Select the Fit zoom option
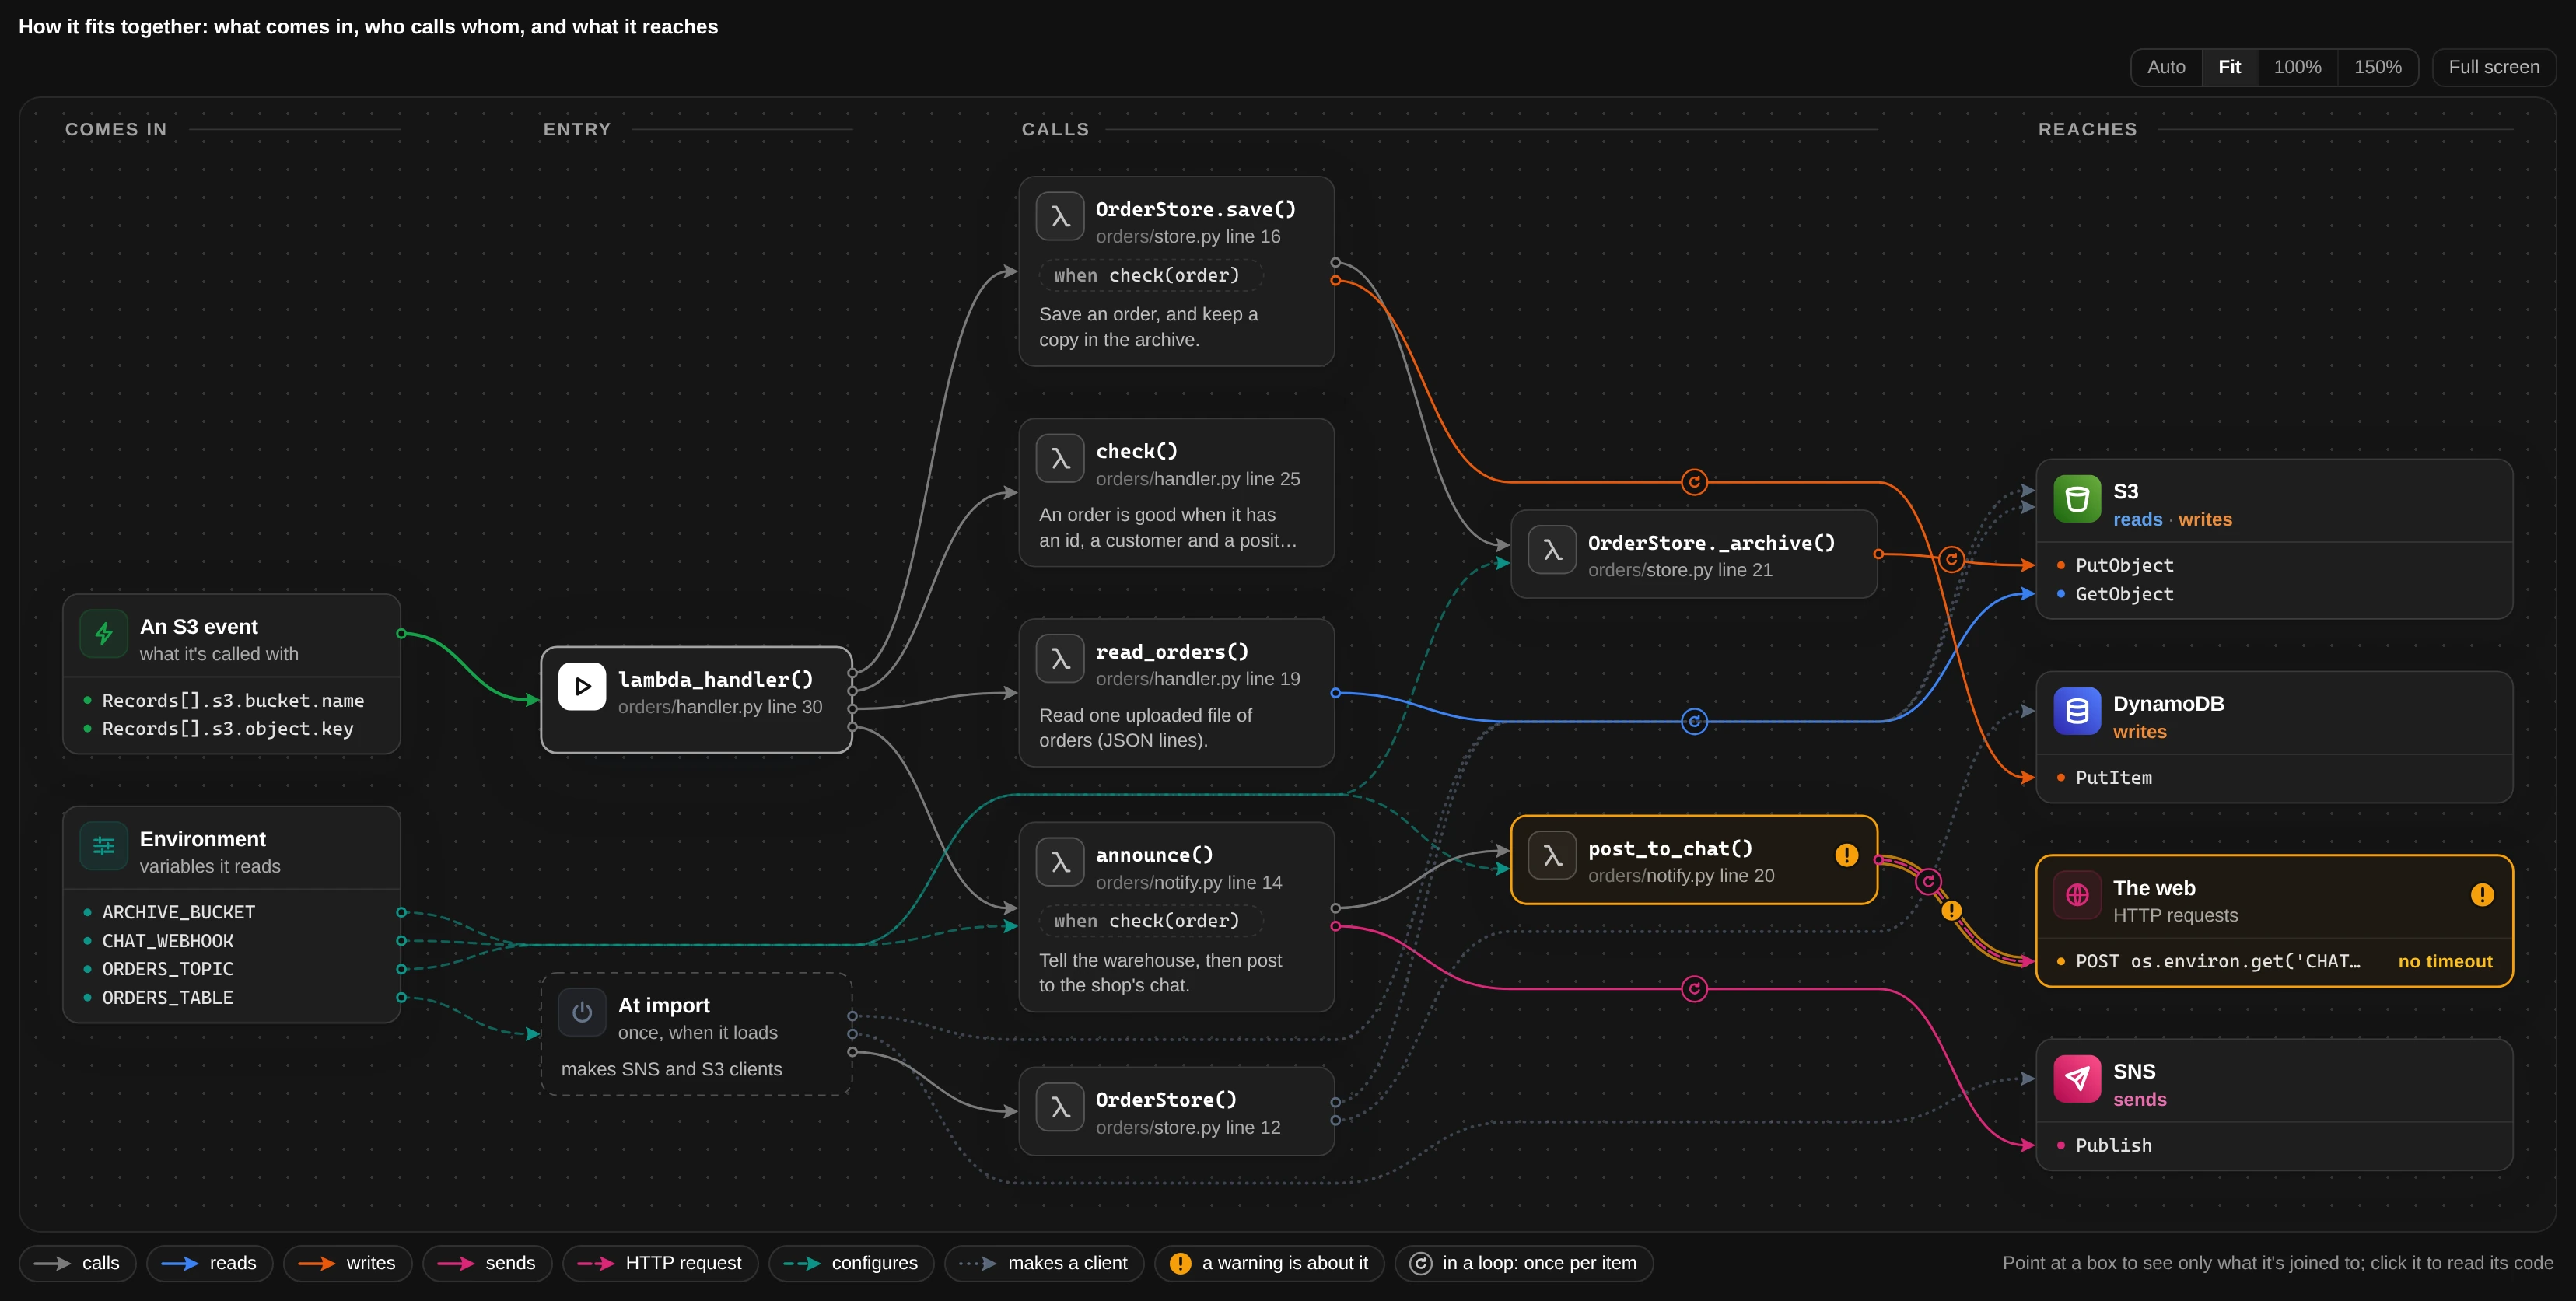Screen dimensions: 2576x1301 pos(2229,67)
